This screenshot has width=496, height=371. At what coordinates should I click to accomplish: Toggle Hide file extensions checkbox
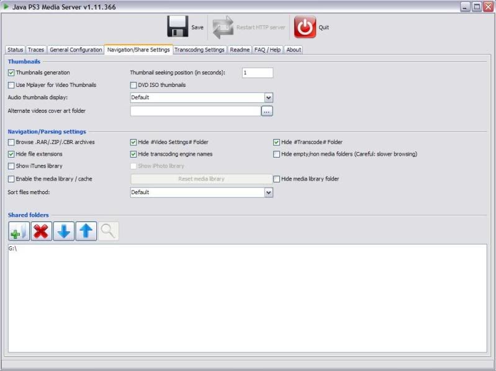click(x=11, y=154)
